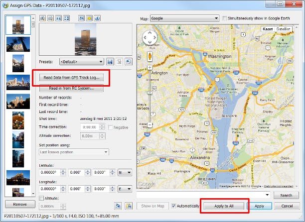Pick up the orange Street View pegman
Image resolution: width=305 pixels, height=222 pixels.
[150, 57]
